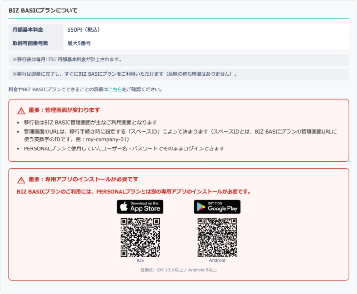
Task: Click the red 専用アプリのインストールが必要です heading
Action: pos(83,179)
